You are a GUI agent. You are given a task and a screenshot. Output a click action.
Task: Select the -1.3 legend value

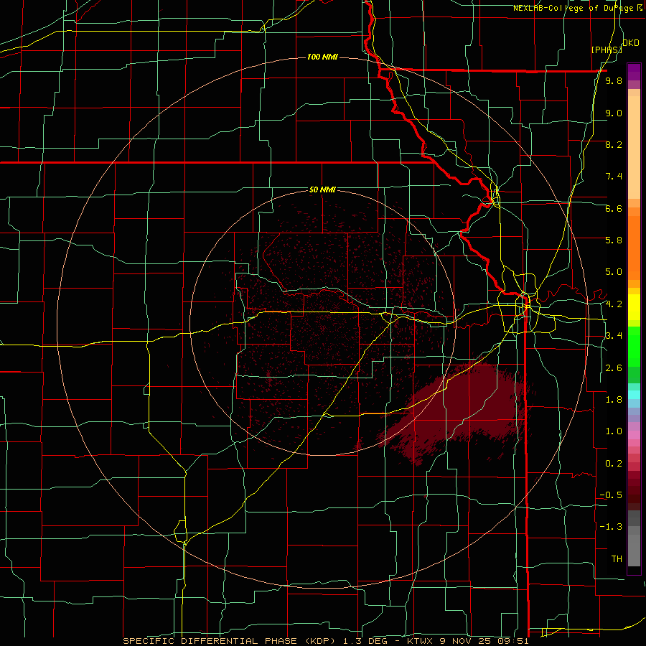tap(611, 527)
